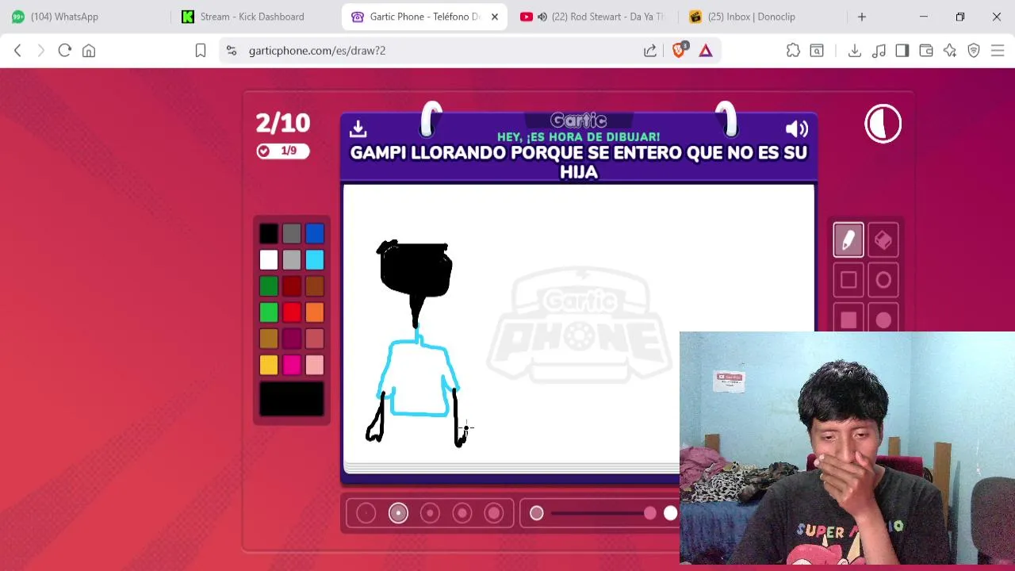Open the browser hamburger main menu
The image size is (1015, 571).
(998, 51)
